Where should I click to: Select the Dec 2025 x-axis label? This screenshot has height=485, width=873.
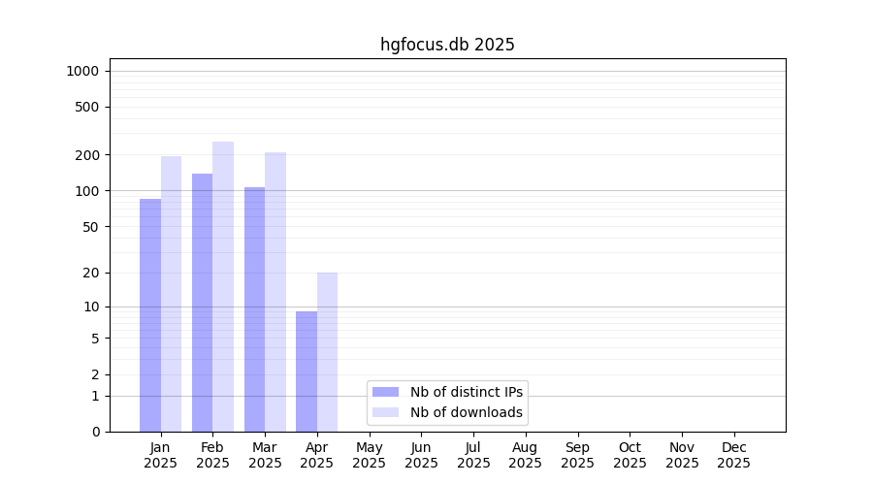[x=733, y=455]
